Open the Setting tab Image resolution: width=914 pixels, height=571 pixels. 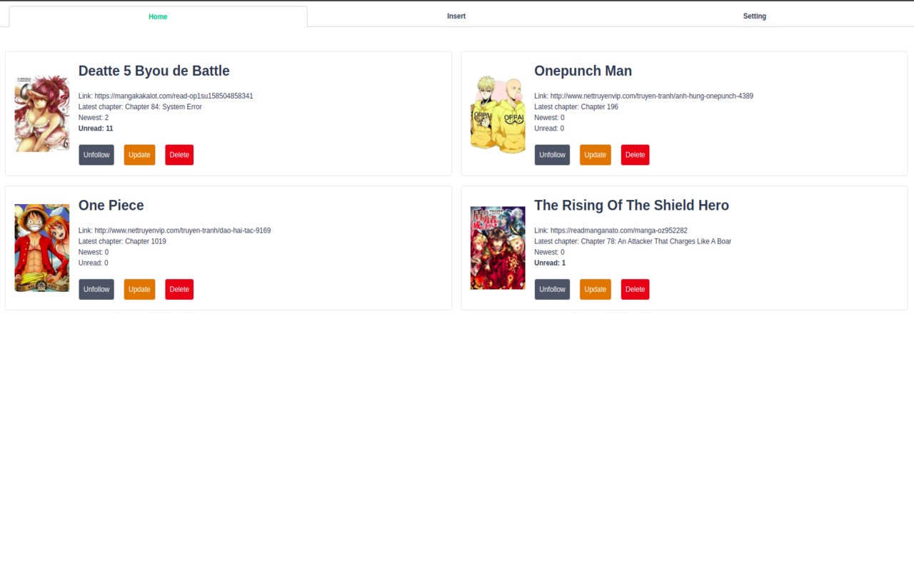point(754,16)
